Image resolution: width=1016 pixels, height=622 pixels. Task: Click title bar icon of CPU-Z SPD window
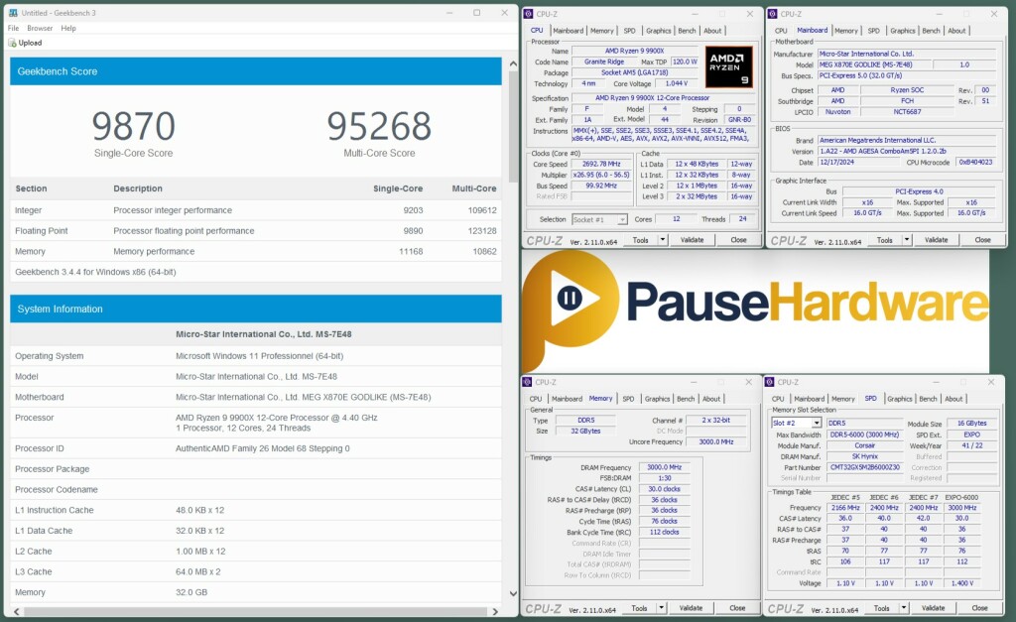point(770,382)
